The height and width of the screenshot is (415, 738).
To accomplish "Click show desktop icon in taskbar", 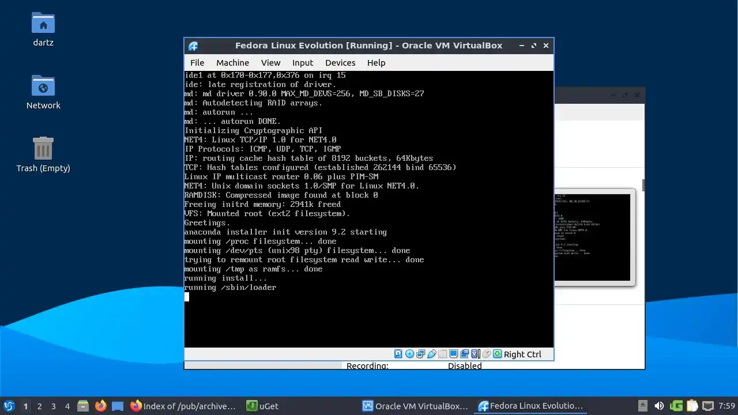I will coord(118,406).
